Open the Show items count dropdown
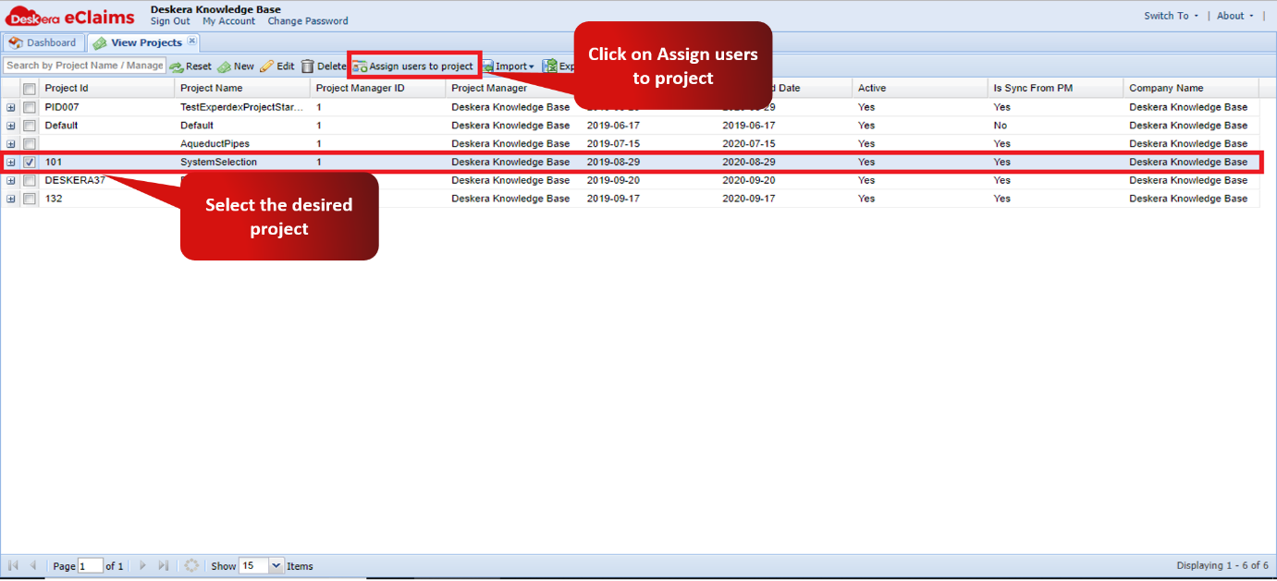Image resolution: width=1277 pixels, height=581 pixels. (276, 565)
